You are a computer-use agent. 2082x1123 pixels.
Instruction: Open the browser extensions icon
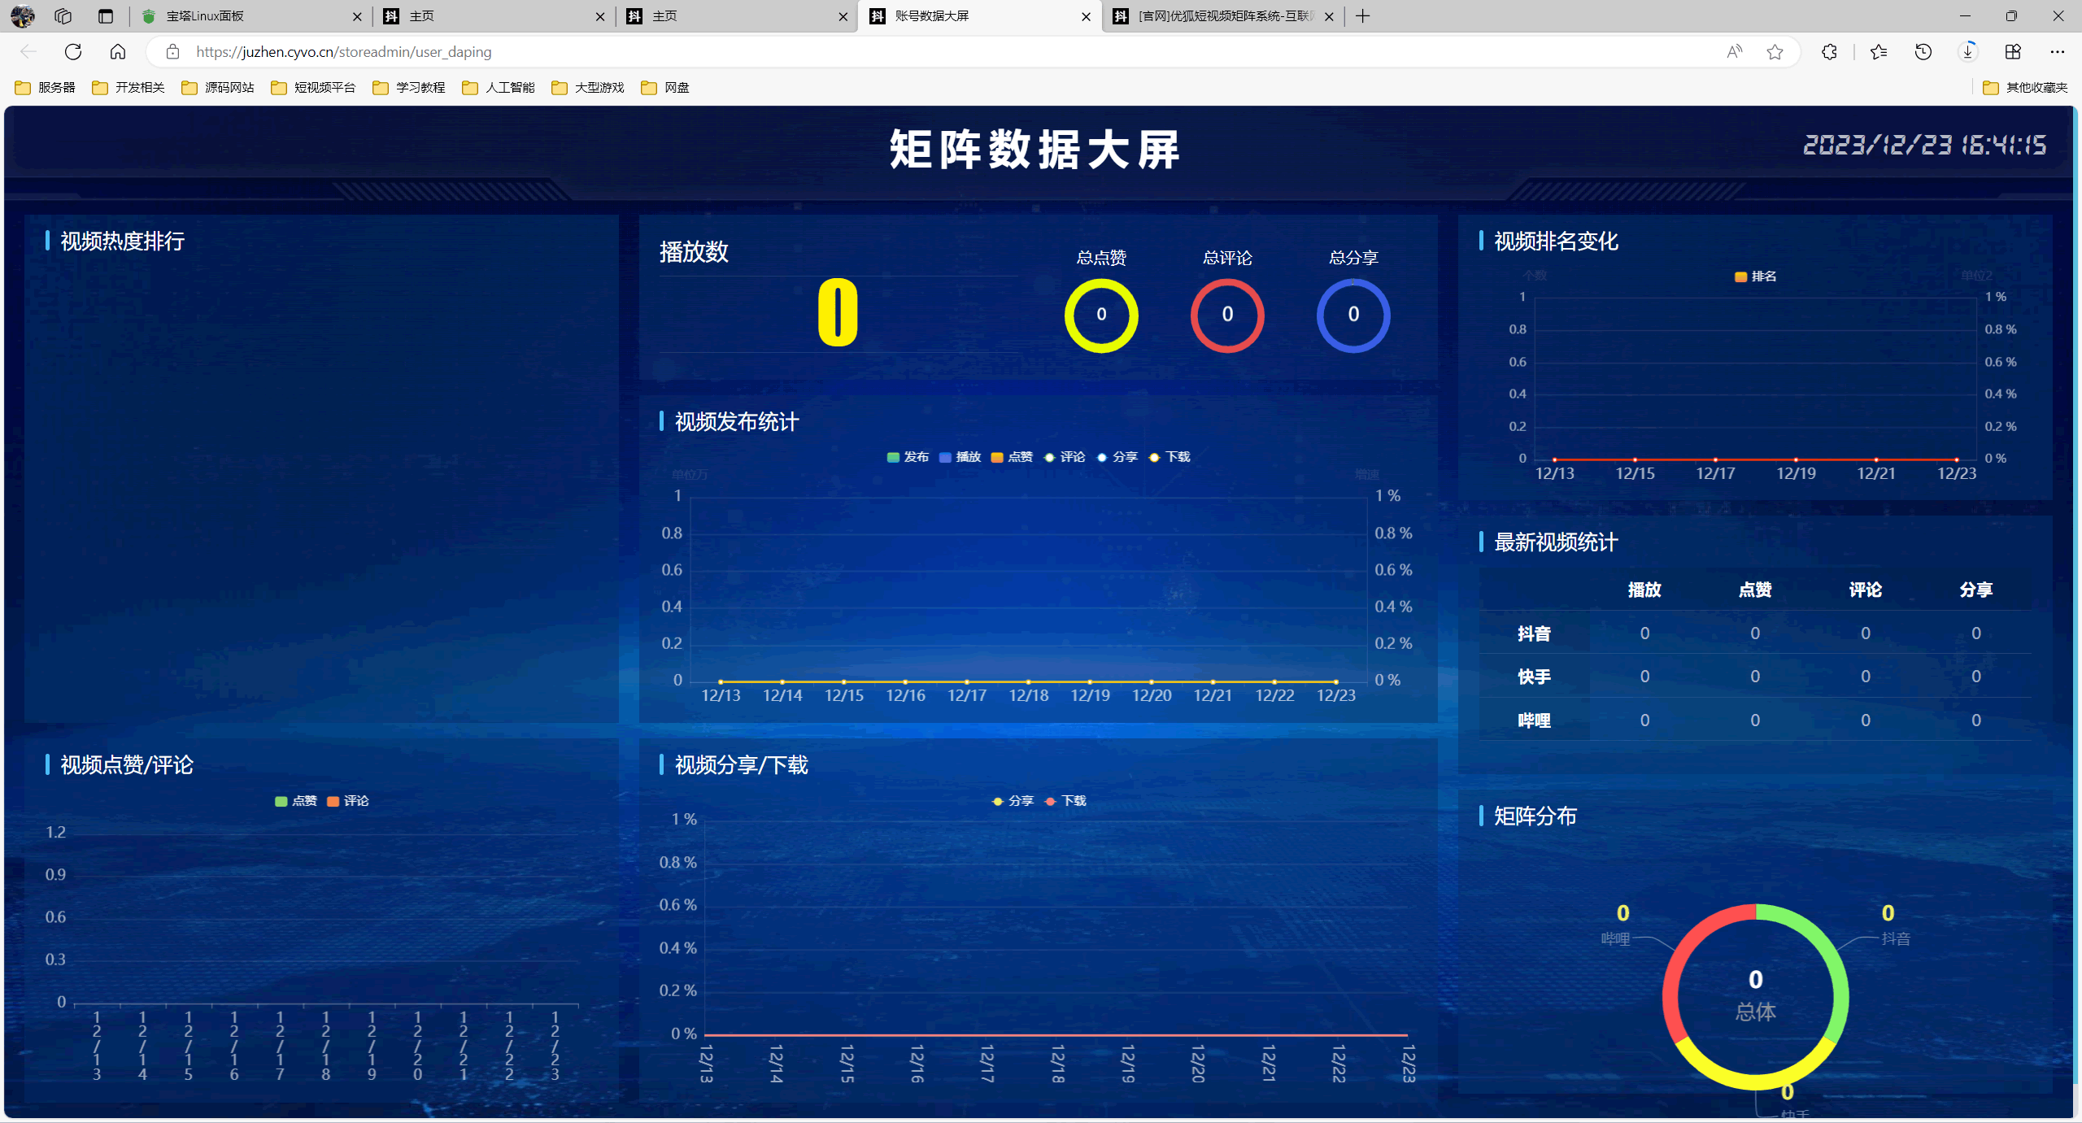pos(1829,52)
